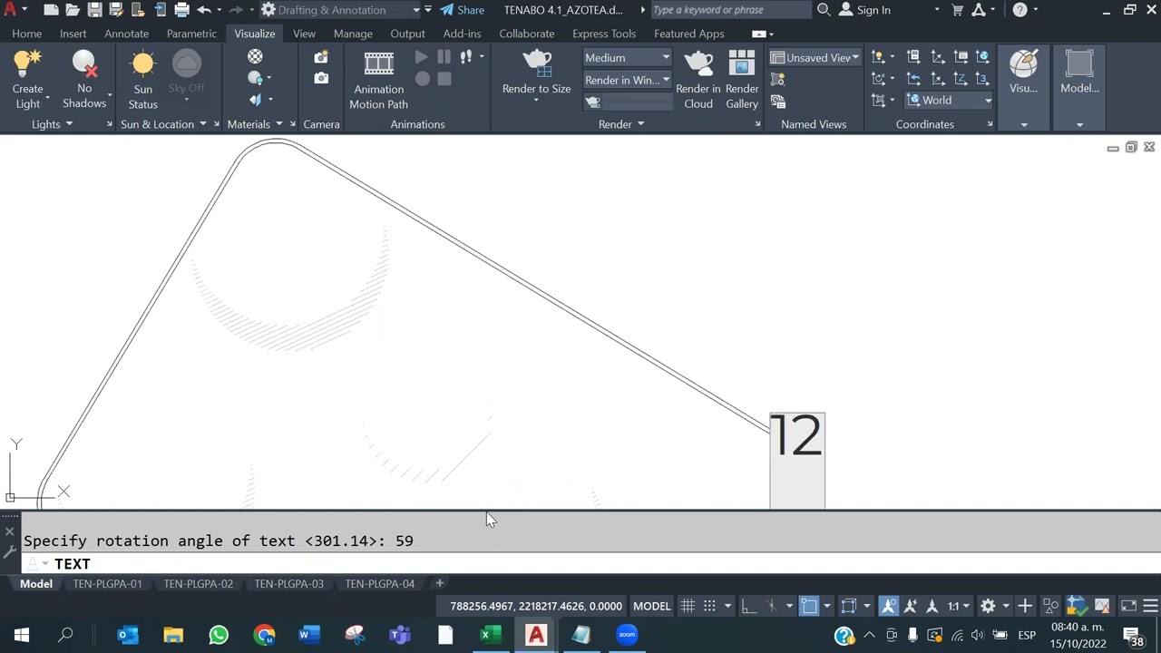Viewport: 1161px width, 653px height.
Task: Expand the Sun & Location panel
Action: point(163,124)
